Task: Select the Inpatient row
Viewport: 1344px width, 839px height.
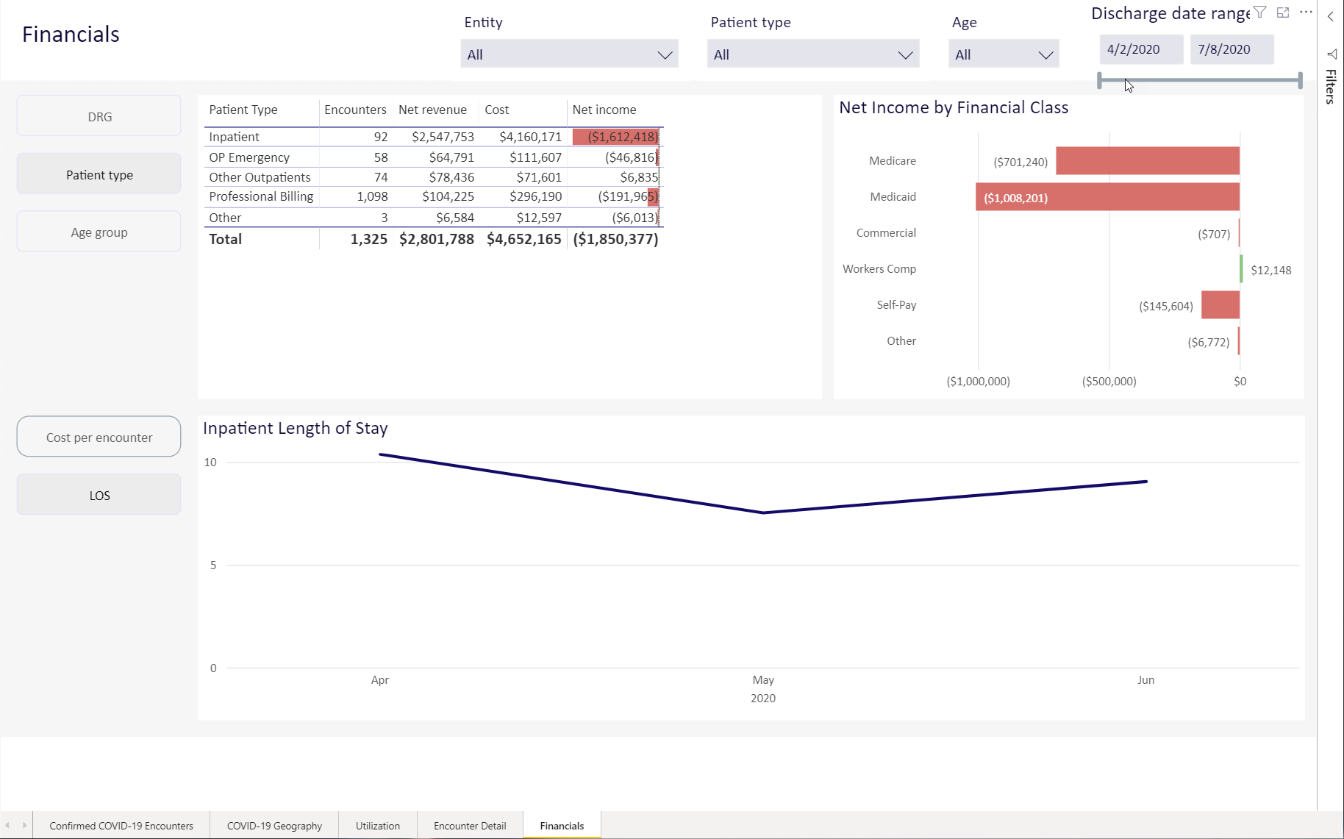Action: (434, 137)
